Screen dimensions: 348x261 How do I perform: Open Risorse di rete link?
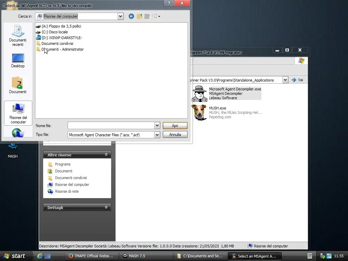[x=67, y=191]
